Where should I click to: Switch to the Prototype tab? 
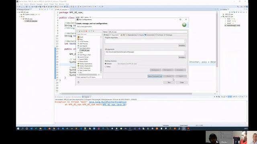point(168,35)
